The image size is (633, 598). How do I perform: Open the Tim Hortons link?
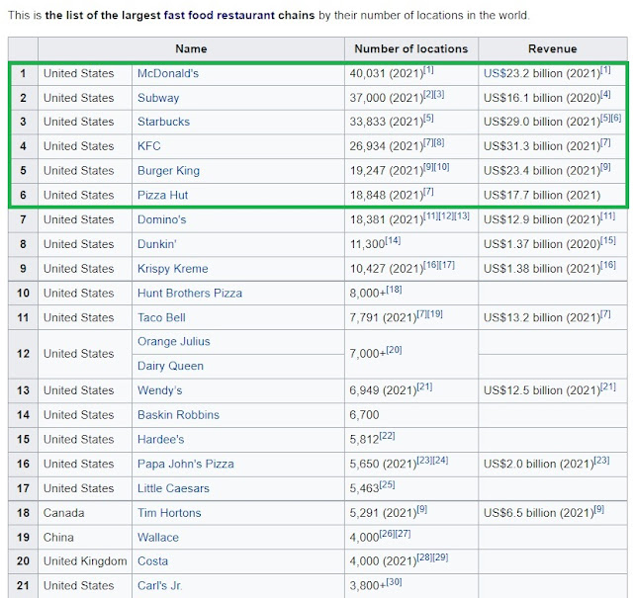tap(169, 513)
